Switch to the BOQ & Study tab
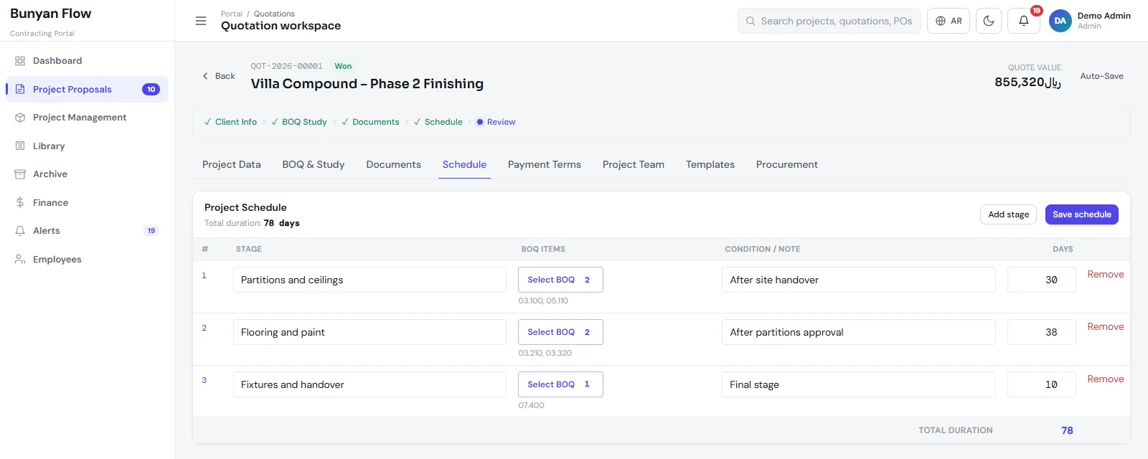Image resolution: width=1148 pixels, height=459 pixels. tap(314, 164)
